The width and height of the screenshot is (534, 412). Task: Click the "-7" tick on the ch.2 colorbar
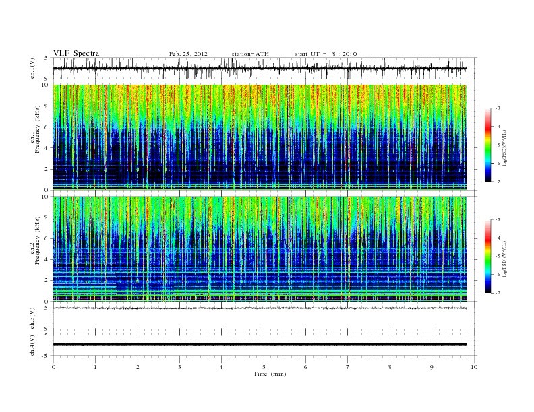498,293
